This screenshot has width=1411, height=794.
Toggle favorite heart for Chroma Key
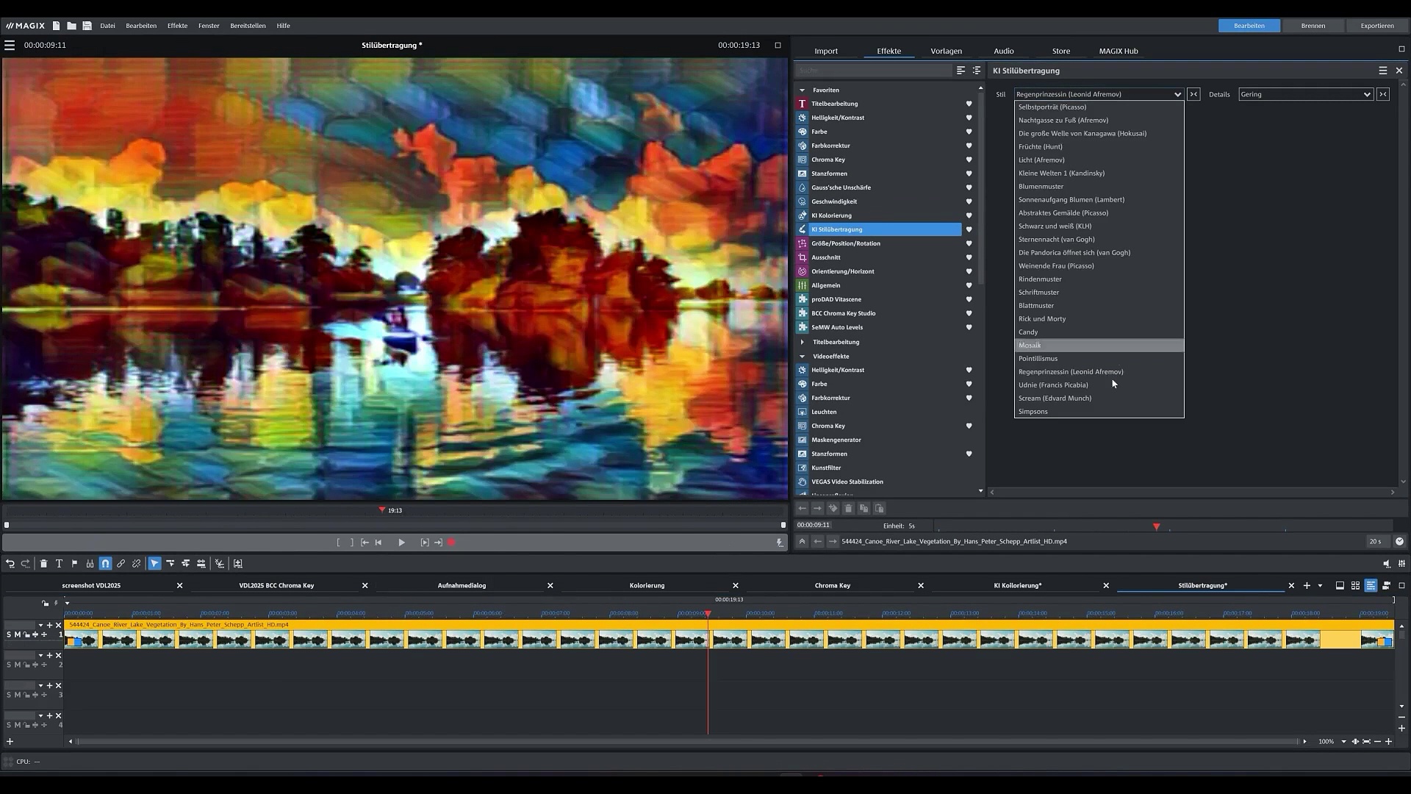click(969, 160)
